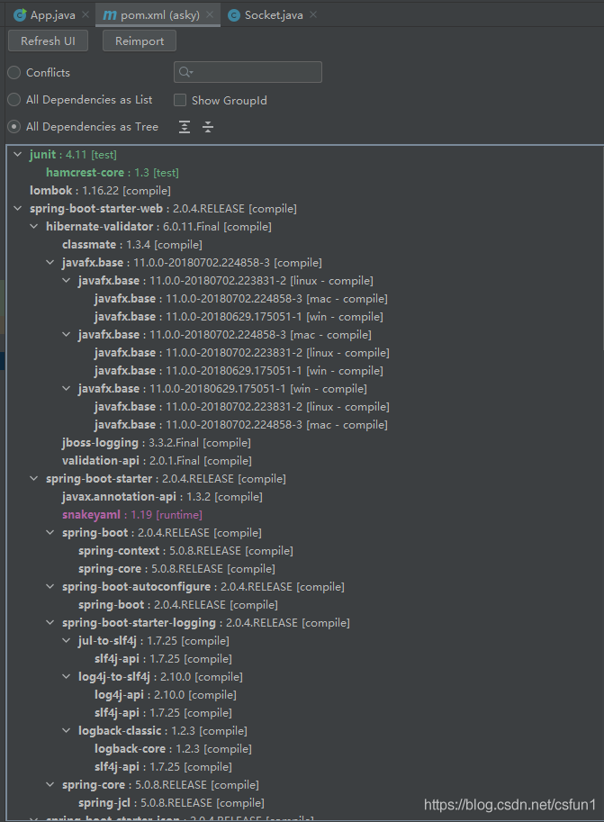Image resolution: width=604 pixels, height=822 pixels.
Task: Collapse the jul-to-slf4j node
Action: [67, 641]
